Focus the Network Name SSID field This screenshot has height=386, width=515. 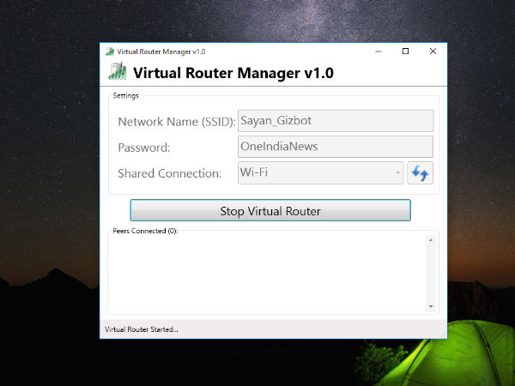[x=336, y=121]
